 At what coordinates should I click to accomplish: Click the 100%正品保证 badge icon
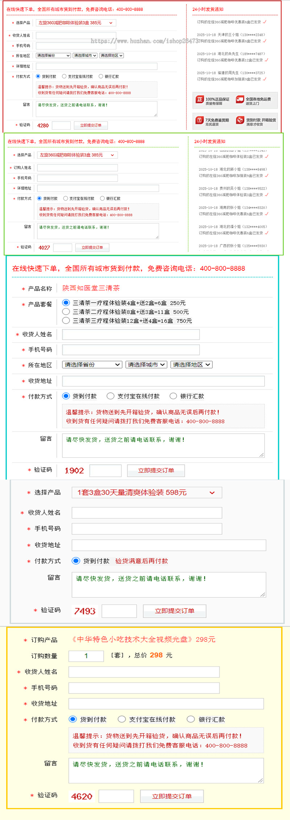pos(200,100)
